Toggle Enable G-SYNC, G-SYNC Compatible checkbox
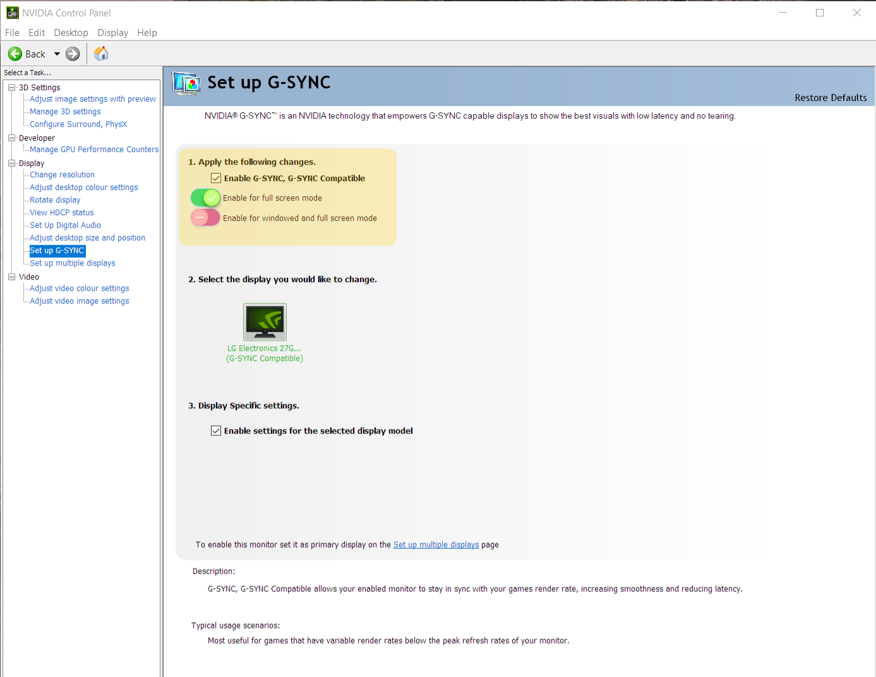The image size is (876, 677). 216,179
